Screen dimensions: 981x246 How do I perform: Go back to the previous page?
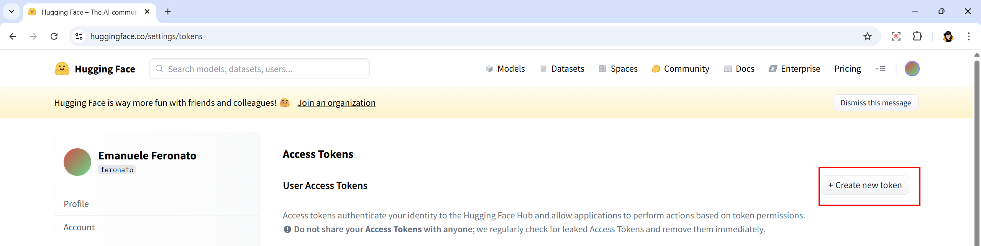(13, 36)
